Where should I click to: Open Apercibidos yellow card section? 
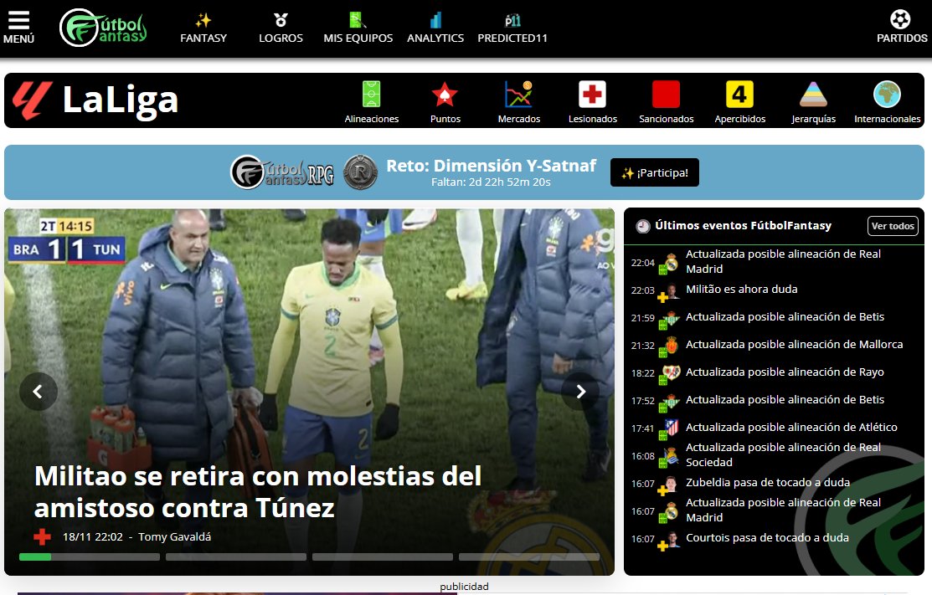coord(739,99)
